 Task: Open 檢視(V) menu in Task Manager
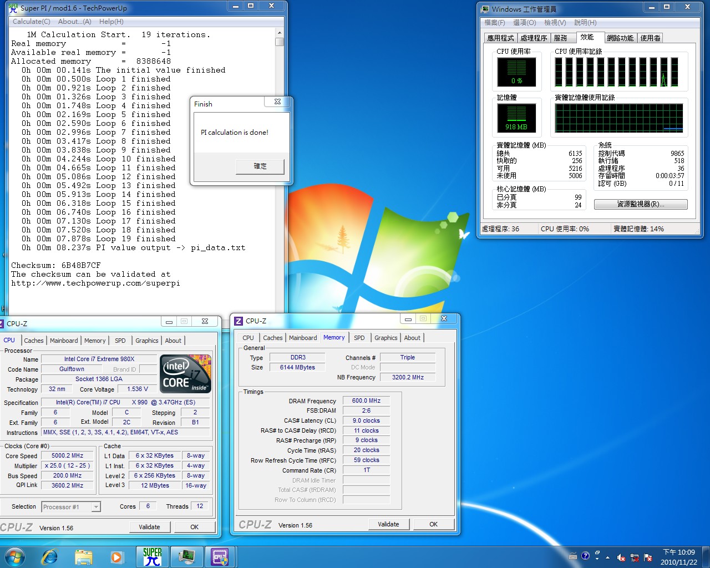tap(555, 23)
